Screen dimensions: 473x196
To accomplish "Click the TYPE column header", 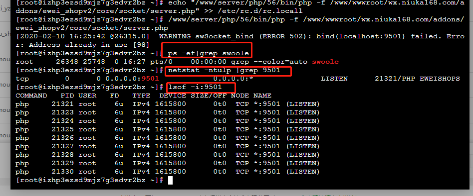I will (141, 96).
